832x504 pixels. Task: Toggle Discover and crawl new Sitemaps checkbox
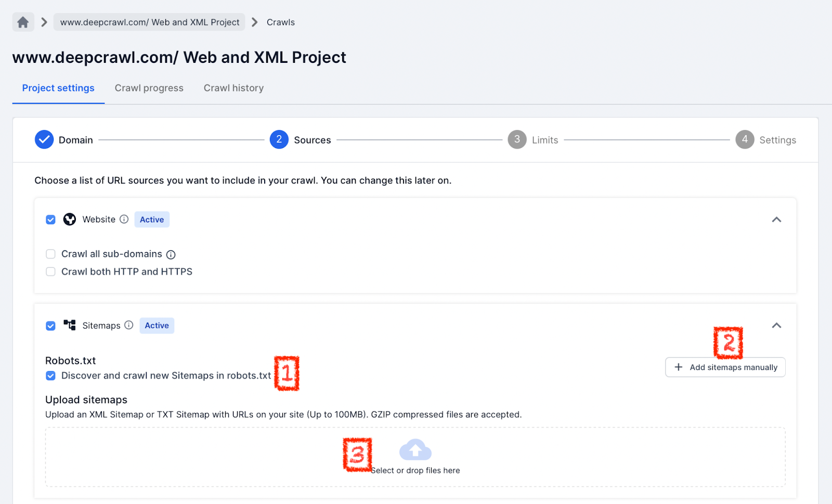click(50, 376)
